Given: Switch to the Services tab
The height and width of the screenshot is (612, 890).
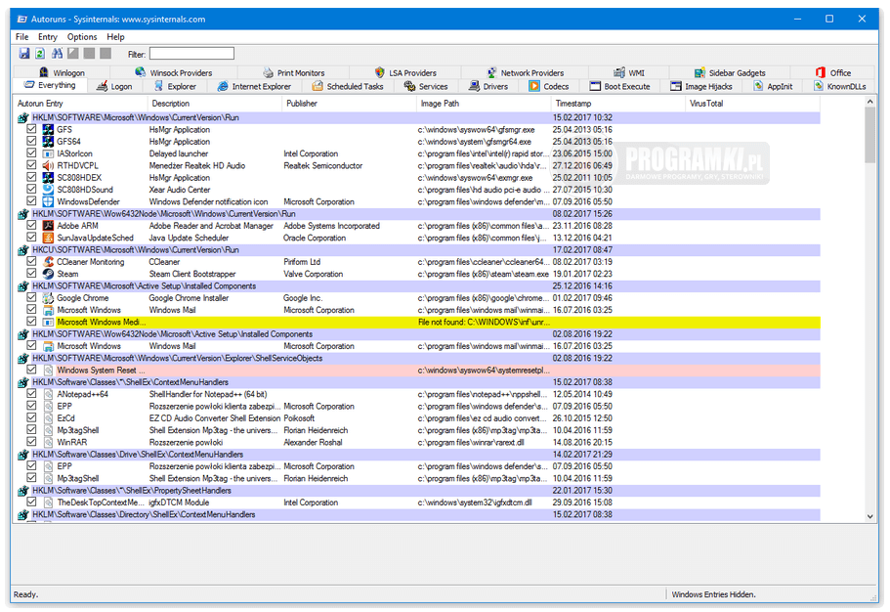Looking at the screenshot, I should click(426, 86).
